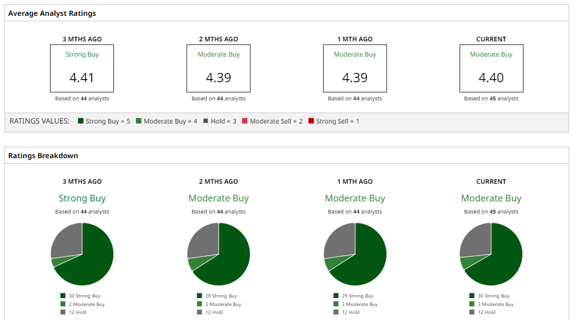Viewport: 579px width, 320px height.
Task: Click the 3 Moderate Buy swatch under 1 MTH AGO
Action: coord(336,304)
